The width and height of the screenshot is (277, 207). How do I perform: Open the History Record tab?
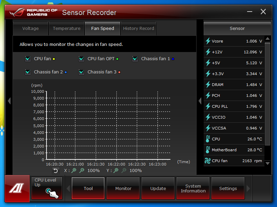pos(138,29)
